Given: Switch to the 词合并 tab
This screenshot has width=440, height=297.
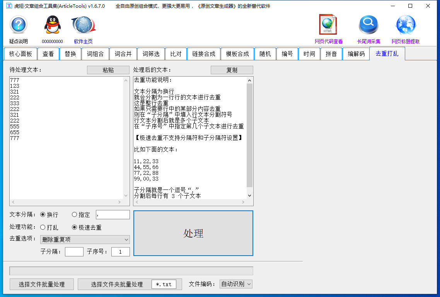Looking at the screenshot, I should (123, 54).
